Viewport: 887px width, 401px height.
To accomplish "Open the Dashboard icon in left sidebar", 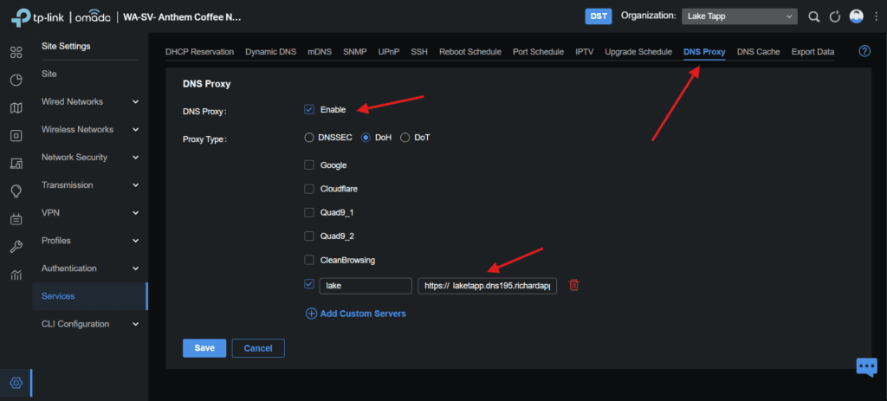I will [x=16, y=53].
